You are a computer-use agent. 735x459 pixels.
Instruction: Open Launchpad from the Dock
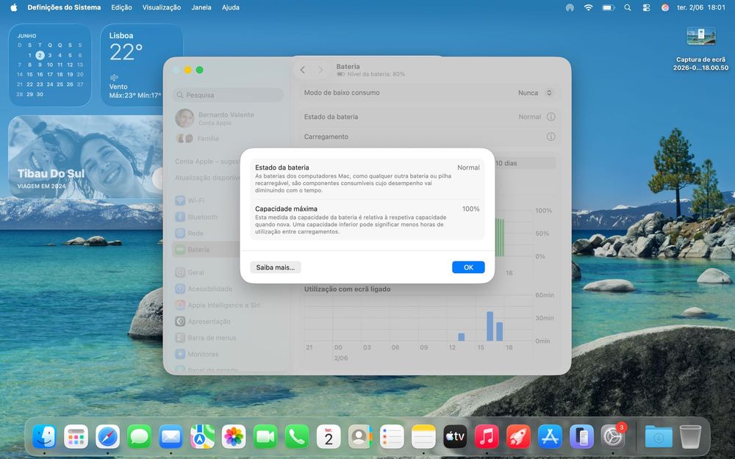(x=76, y=437)
